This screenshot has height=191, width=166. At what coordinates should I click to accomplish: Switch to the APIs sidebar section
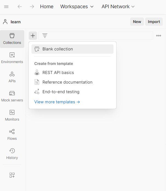12,77
